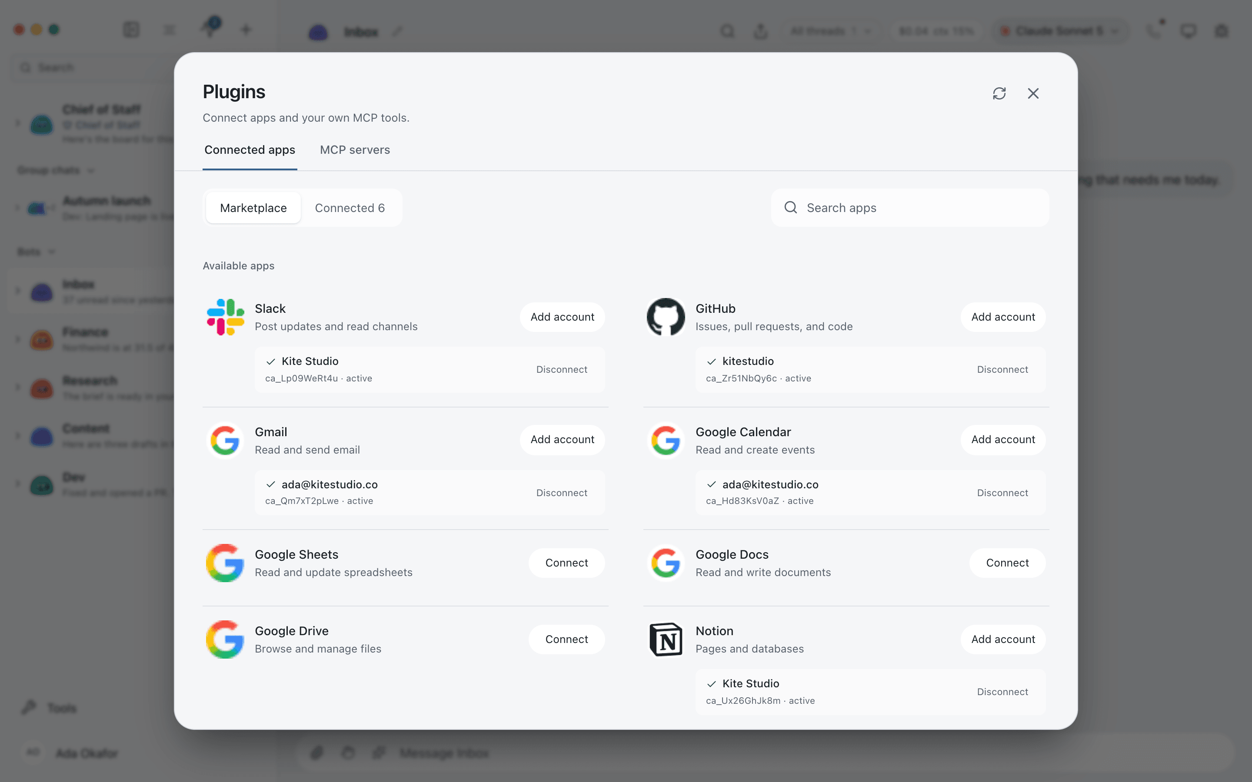Viewport: 1252px width, 782px height.
Task: Click the 'Available apps' section heading
Action: 239,266
